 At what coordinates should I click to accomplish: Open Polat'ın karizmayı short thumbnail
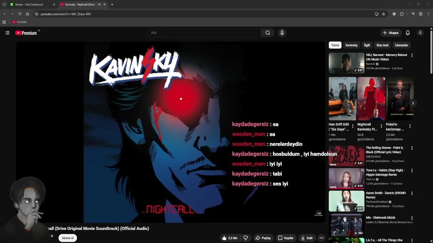click(x=400, y=99)
